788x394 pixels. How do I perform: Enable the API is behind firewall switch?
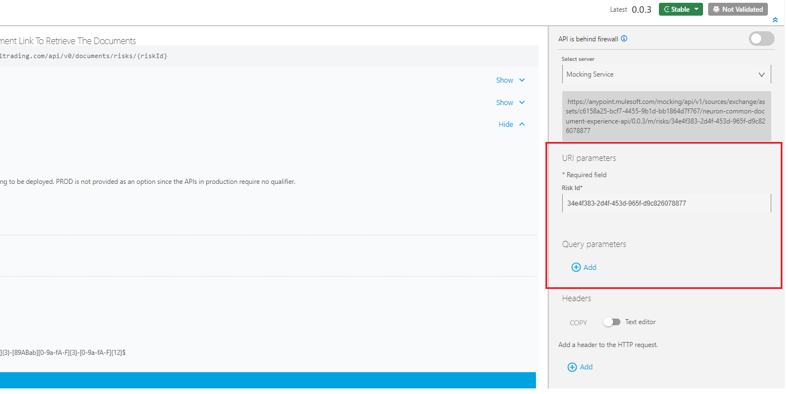click(761, 39)
